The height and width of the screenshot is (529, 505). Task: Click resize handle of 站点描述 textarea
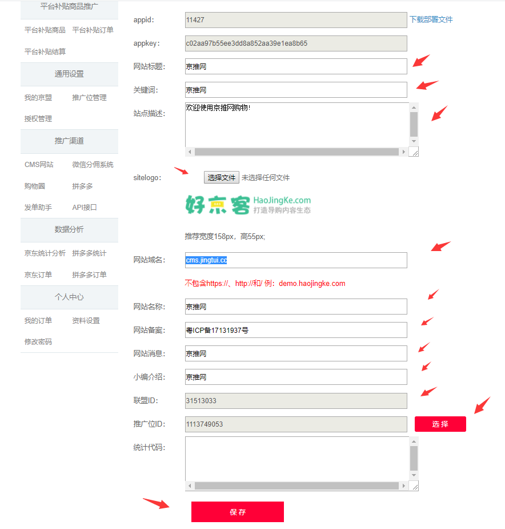click(414, 152)
